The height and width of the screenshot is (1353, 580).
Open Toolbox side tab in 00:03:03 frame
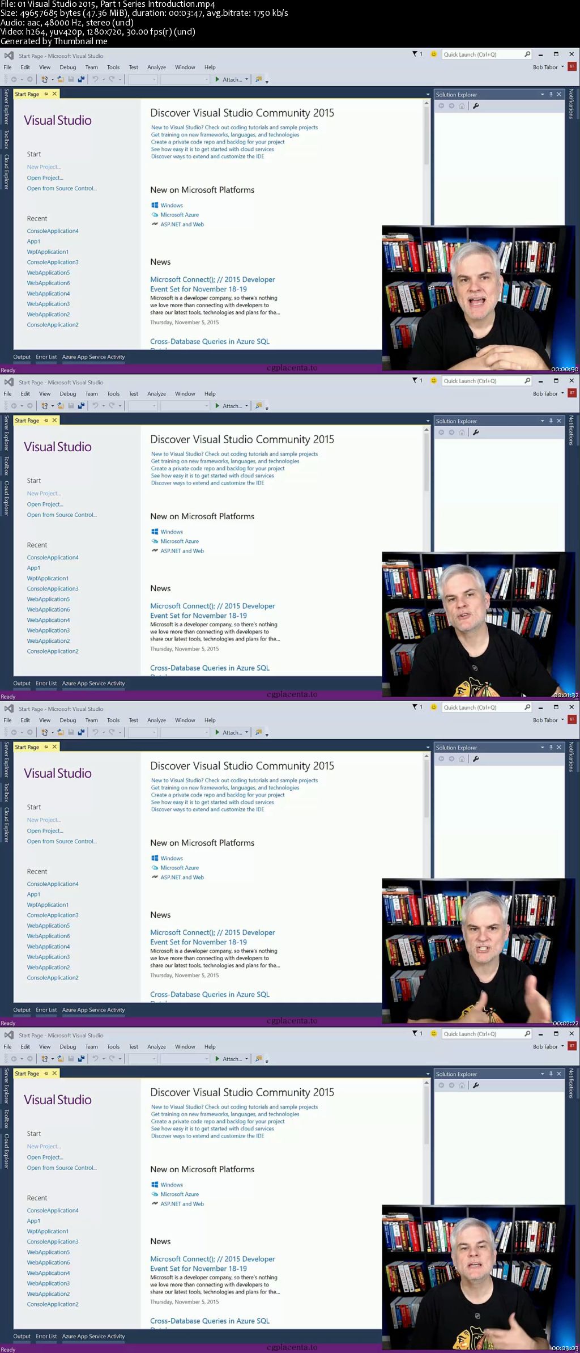pos(6,1119)
